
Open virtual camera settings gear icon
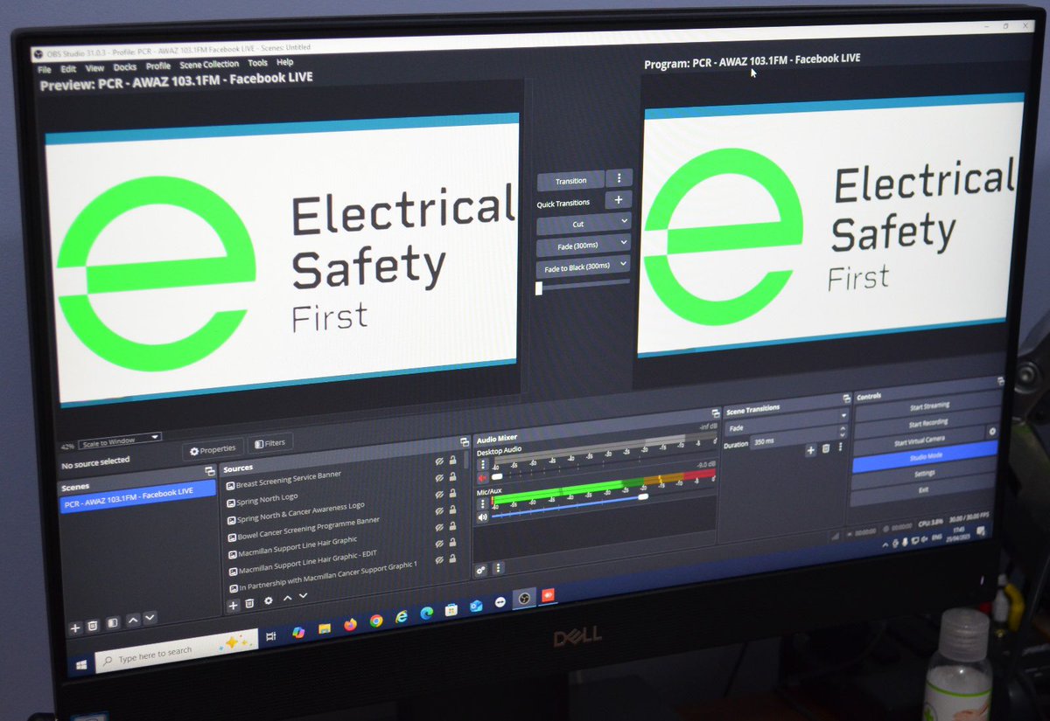click(992, 432)
